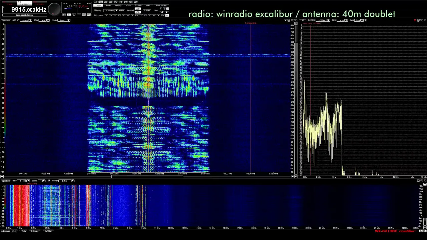Image resolution: width=427 pixels, height=240 pixels.
Task: Open the DDC panel Palette dropdown
Action: click(69, 20)
